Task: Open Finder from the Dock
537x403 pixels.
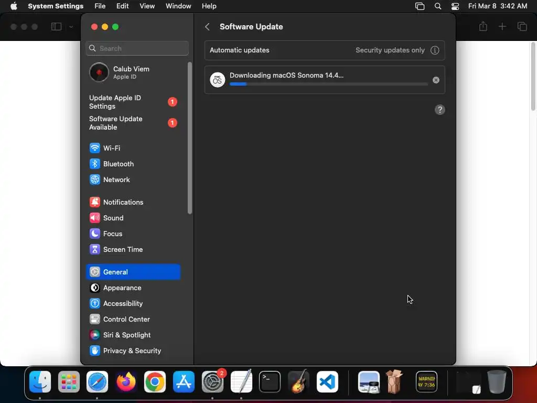Action: coord(40,381)
